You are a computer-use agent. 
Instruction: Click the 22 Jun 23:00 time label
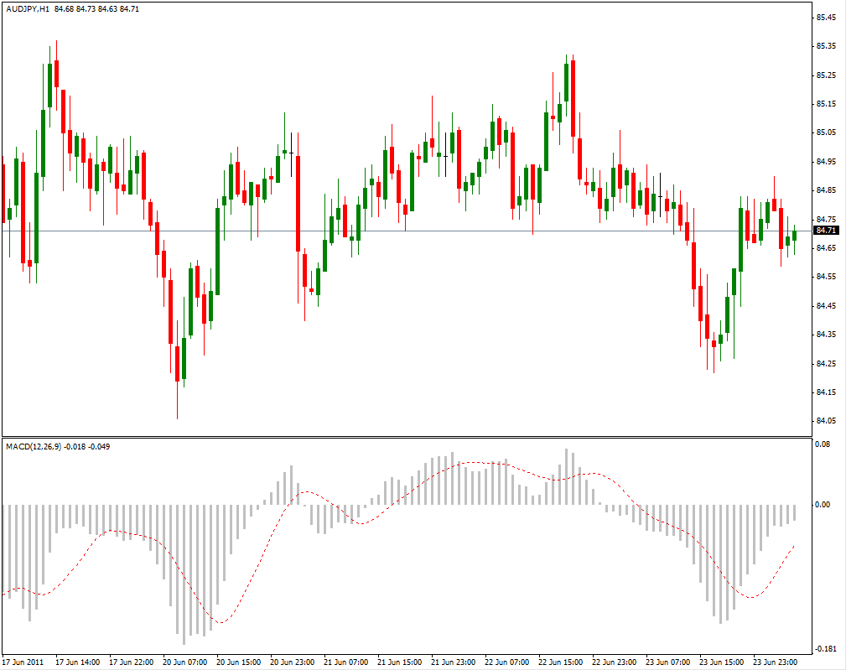614,662
